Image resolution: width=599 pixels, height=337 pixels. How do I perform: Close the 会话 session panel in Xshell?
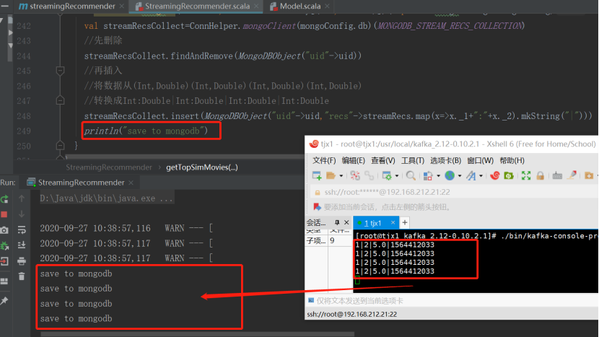coord(346,222)
